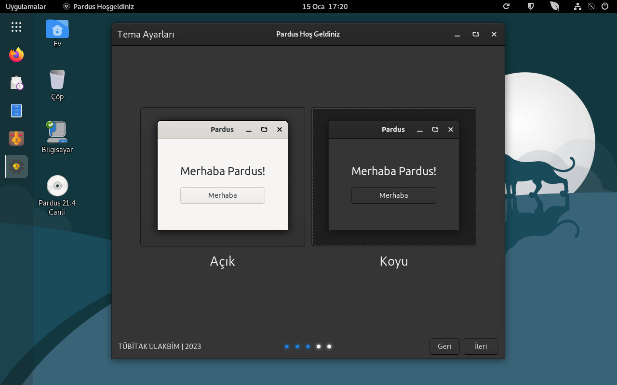Image resolution: width=617 pixels, height=385 pixels.
Task: Open the power menu in top bar
Action: [x=605, y=7]
